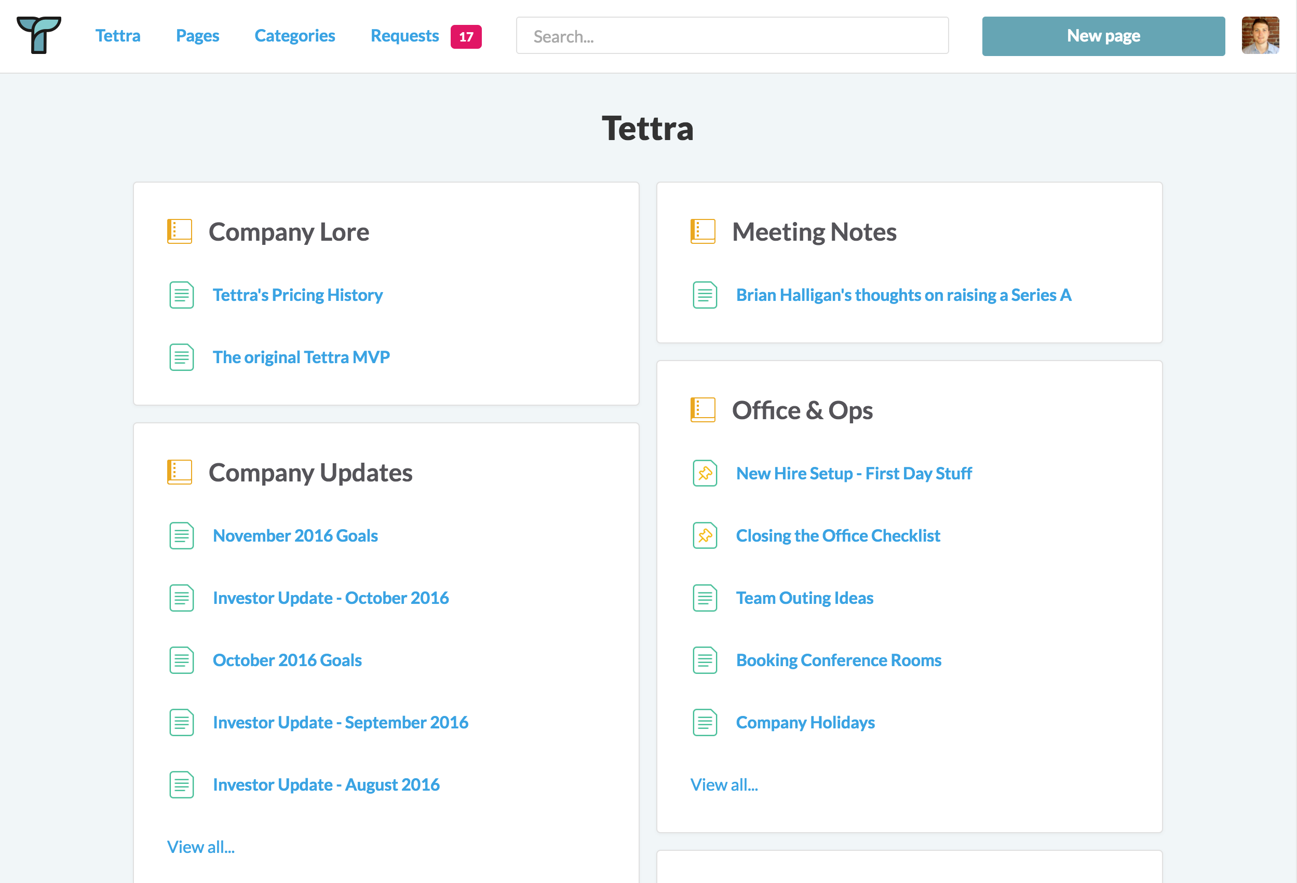
Task: Expand View all under Company Updates
Action: pyautogui.click(x=201, y=847)
